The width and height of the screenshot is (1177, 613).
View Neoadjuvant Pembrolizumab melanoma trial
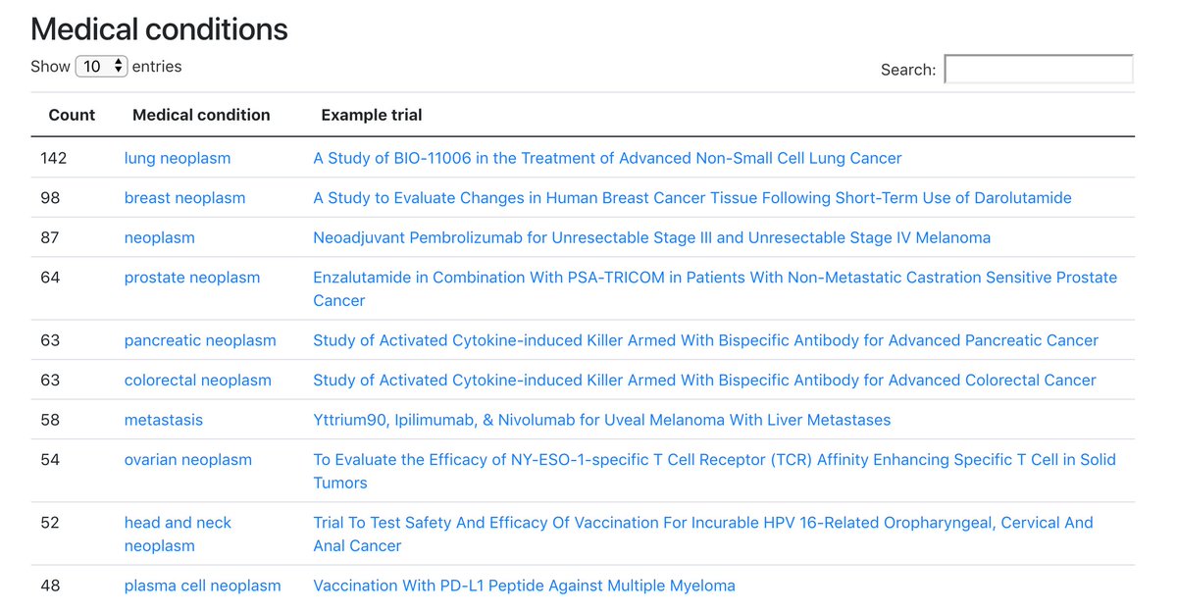(651, 237)
